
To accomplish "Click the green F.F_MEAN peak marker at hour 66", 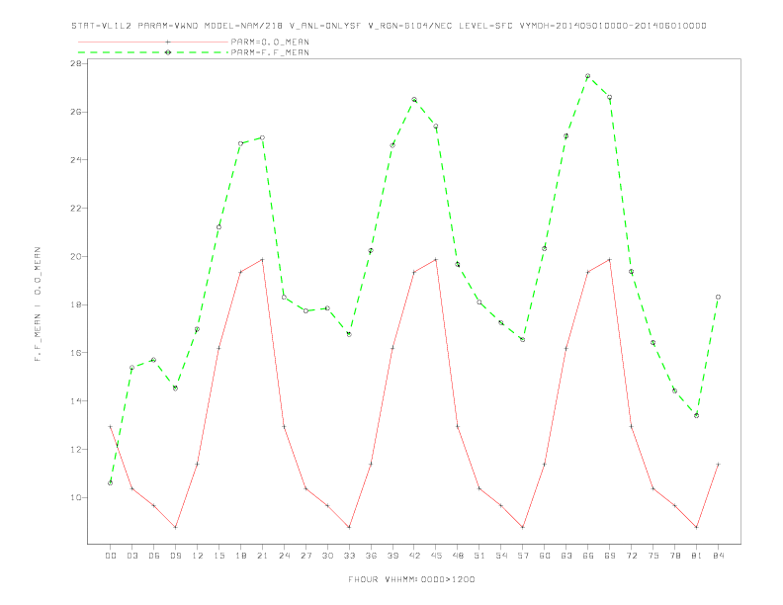I will [588, 76].
